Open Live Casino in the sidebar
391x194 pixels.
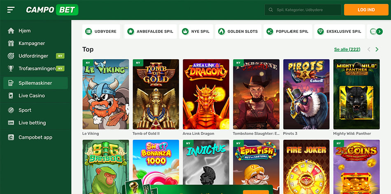(32, 96)
